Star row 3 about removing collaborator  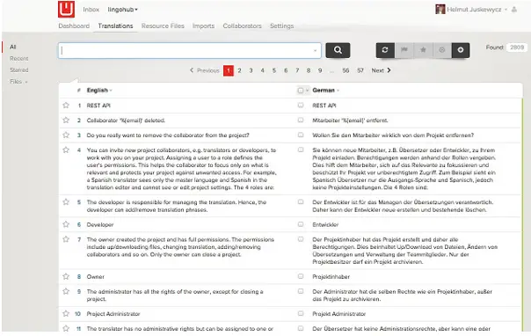pyautogui.click(x=66, y=135)
